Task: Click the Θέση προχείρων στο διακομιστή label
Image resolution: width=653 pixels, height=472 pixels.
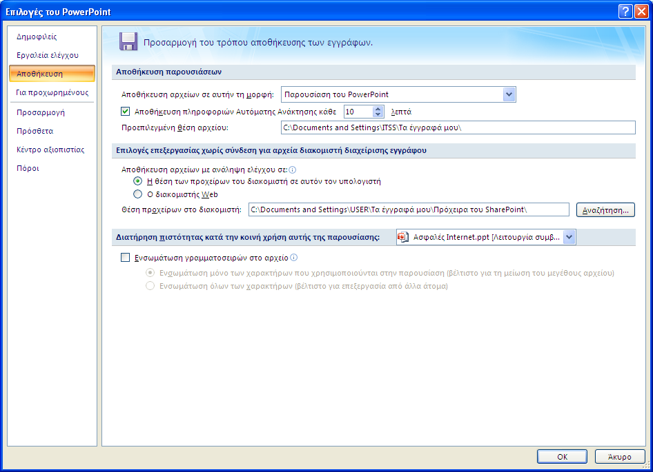Action: coord(182,210)
